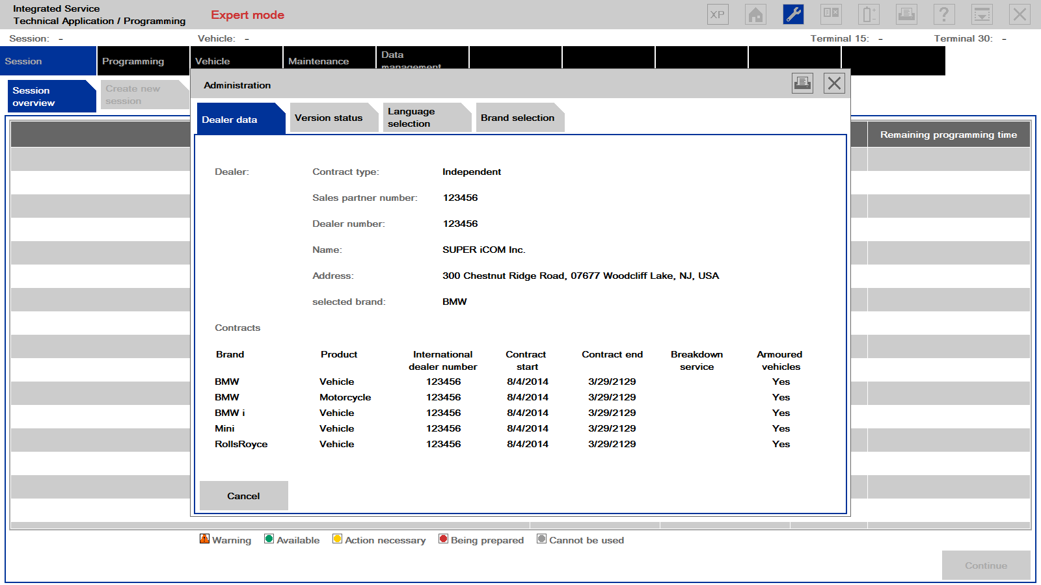Viewport: 1041px width, 585px height.
Task: Close the Administration dialog
Action: point(834,83)
